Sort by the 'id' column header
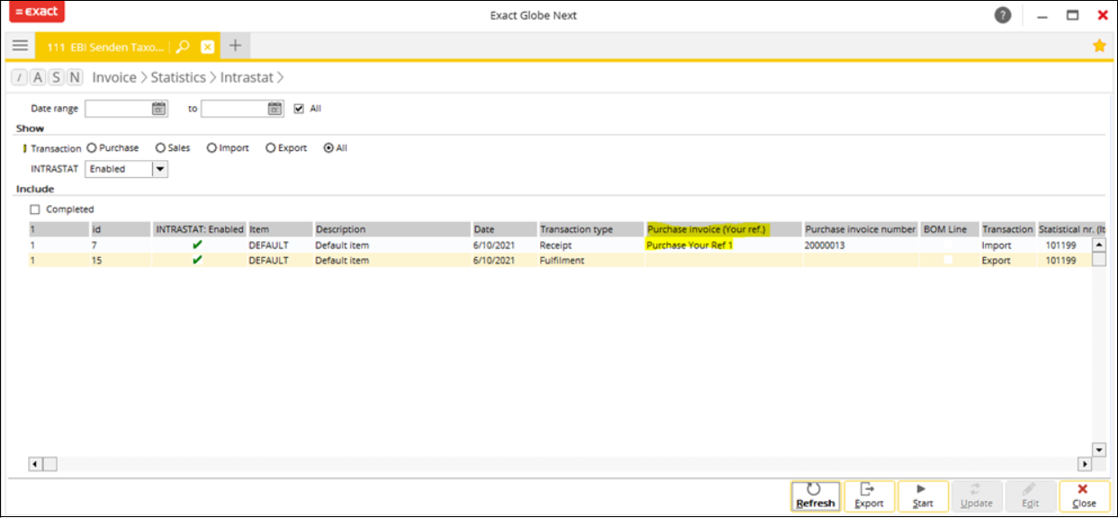1118x518 pixels. coord(122,229)
